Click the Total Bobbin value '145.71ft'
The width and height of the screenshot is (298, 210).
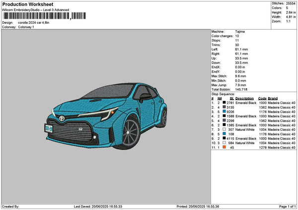tap(241, 90)
